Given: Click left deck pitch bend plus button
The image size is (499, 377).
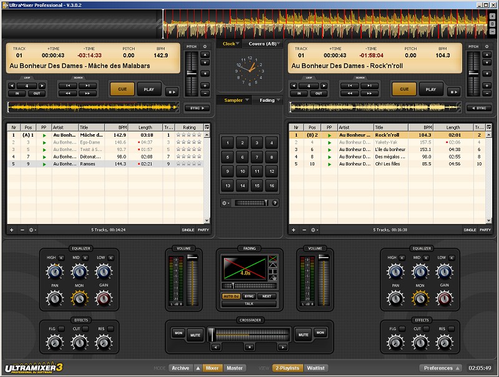Looking at the screenshot, I should point(205,86).
